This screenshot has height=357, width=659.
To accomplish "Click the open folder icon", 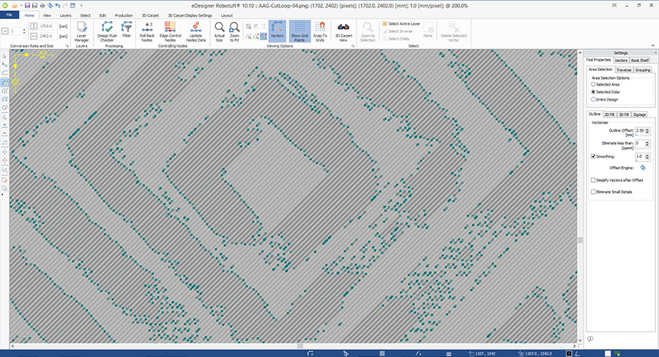I will point(15,6).
